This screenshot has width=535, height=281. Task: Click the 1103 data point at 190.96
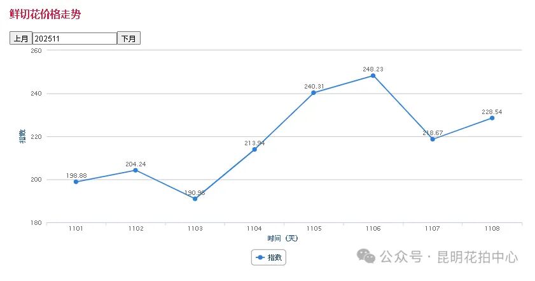[x=195, y=199]
